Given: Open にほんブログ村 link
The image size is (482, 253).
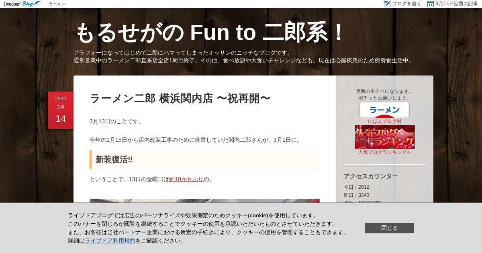Looking at the screenshot, I should click(x=384, y=121).
